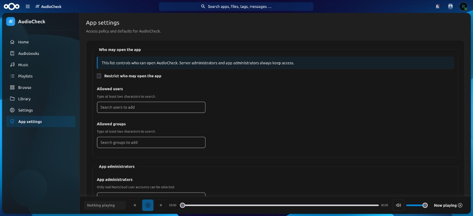This screenshot has height=216, width=473.
Task: Open Playlists section
Action: pyautogui.click(x=41, y=76)
